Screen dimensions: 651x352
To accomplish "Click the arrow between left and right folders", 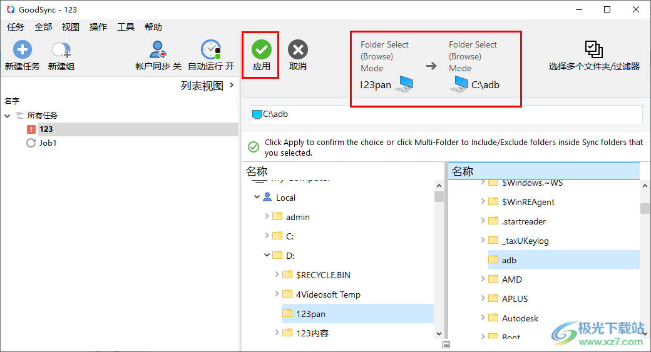I will click(x=431, y=66).
